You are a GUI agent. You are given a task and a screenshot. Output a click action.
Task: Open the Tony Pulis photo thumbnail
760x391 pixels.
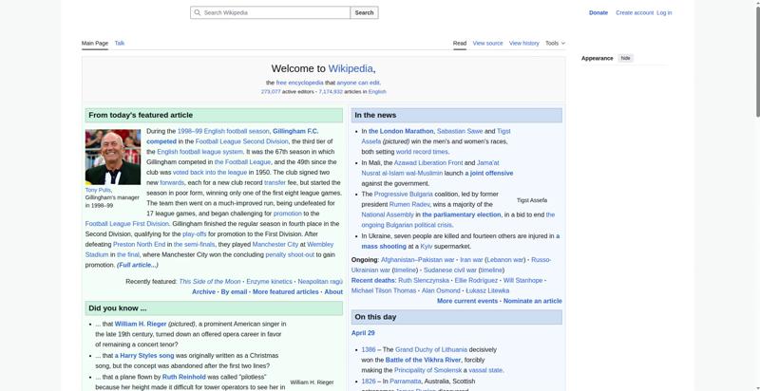pyautogui.click(x=113, y=157)
